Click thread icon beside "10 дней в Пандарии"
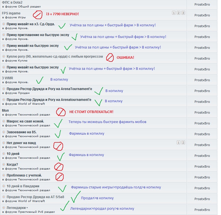Viewport: 221px width, 215px height. pos(4,186)
